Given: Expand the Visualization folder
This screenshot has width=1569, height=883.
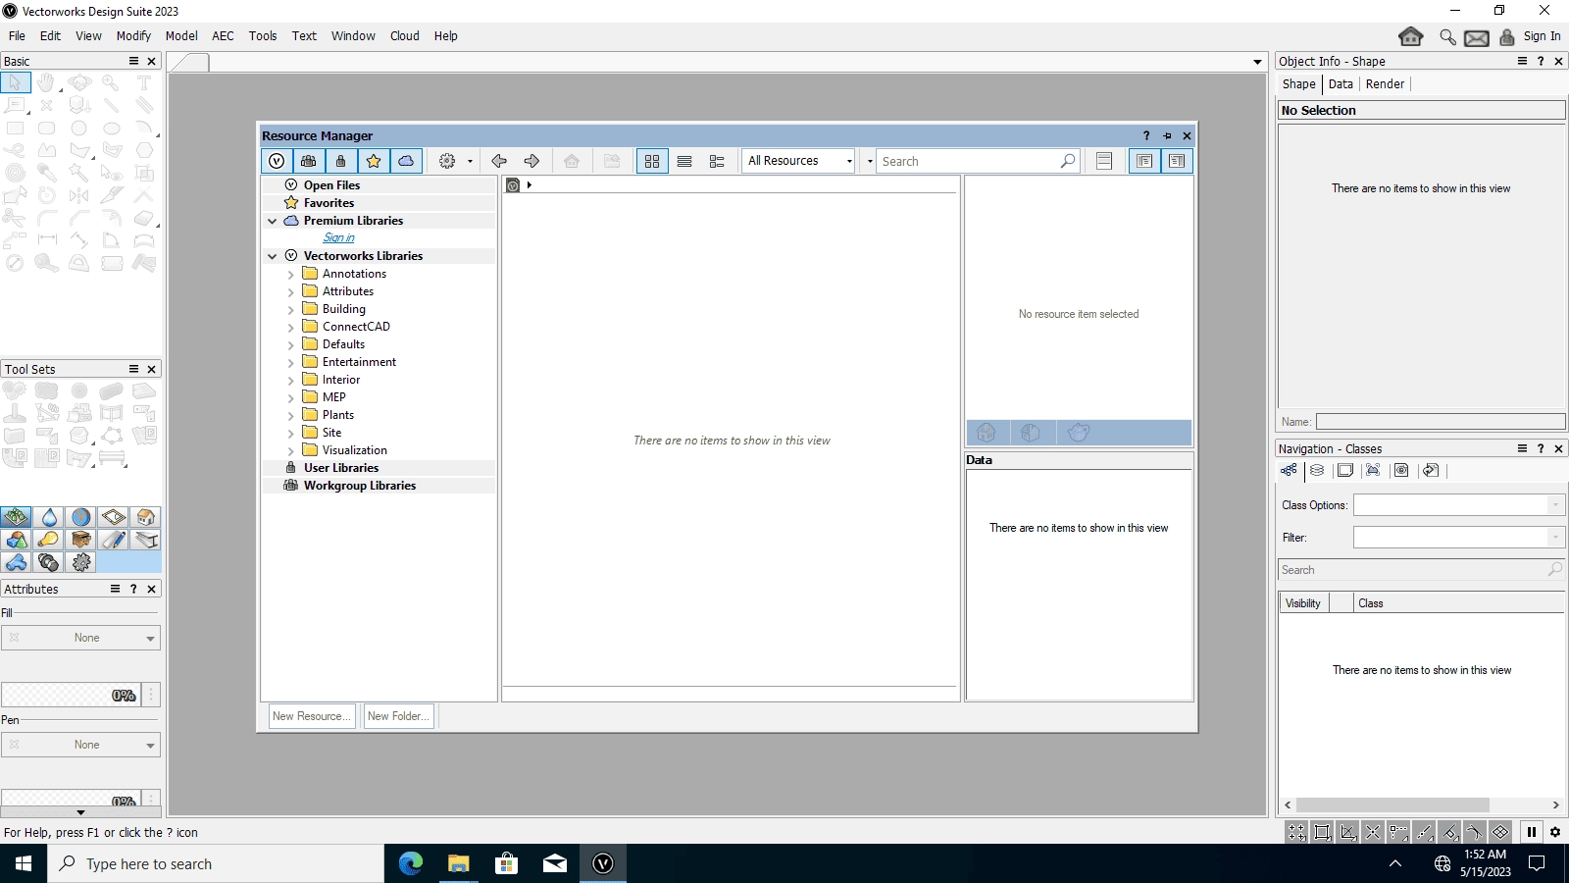Looking at the screenshot, I should pos(291,451).
